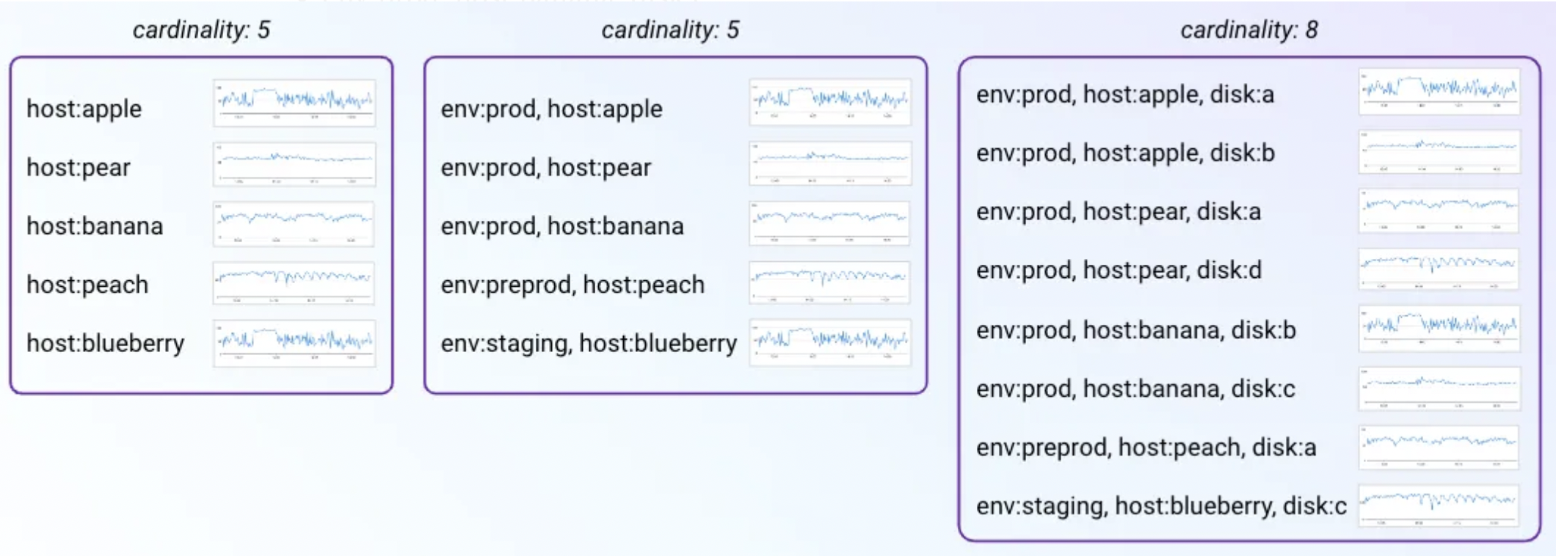Open the host:pear graph thumbnail
This screenshot has height=556, width=1556.
pyautogui.click(x=294, y=164)
